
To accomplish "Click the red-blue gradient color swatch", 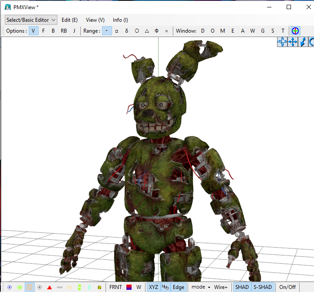I will point(129,287).
